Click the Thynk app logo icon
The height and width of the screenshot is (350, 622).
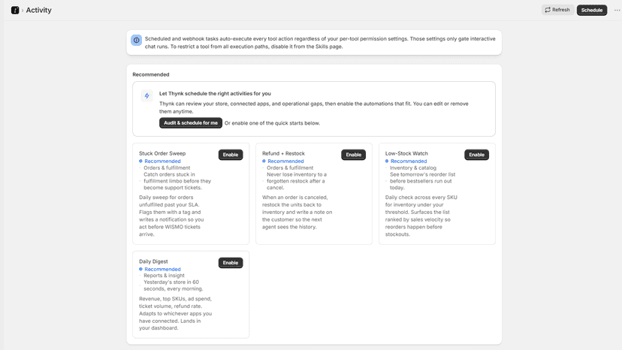15,11
